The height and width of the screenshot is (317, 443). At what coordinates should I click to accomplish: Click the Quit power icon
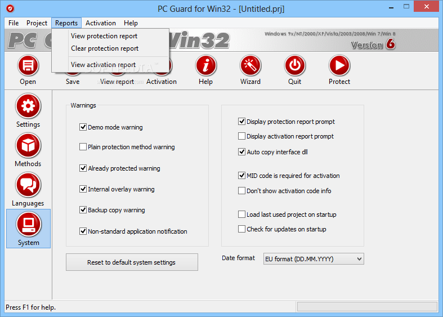[294, 65]
